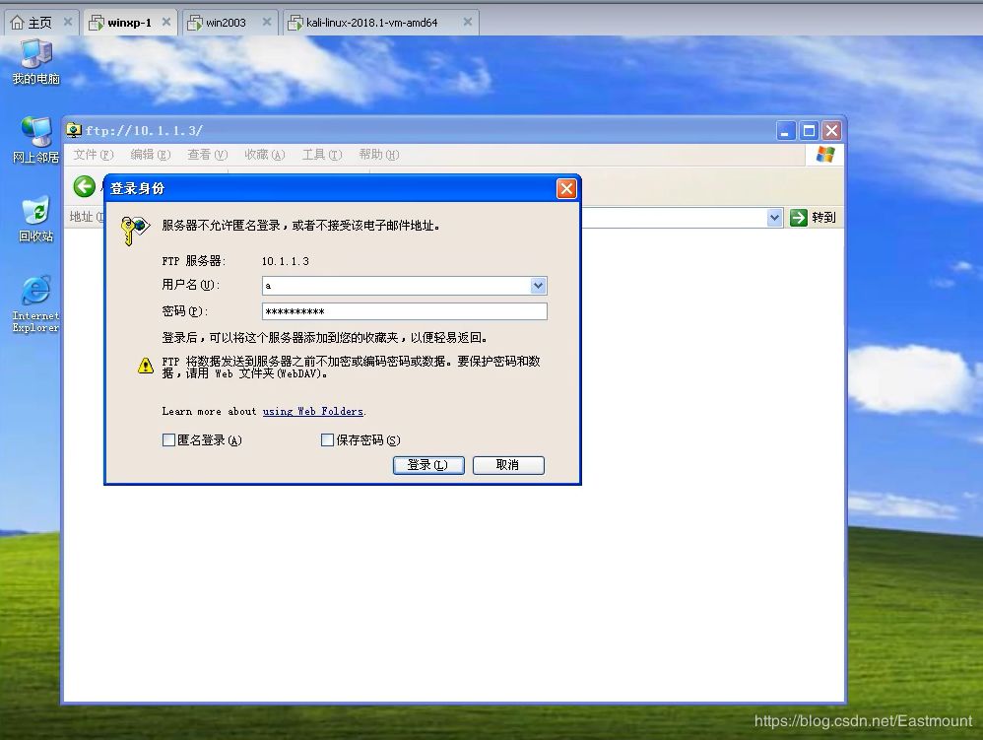Open the 工具(T) menu
Viewport: 983px width, 740px height.
click(x=322, y=155)
